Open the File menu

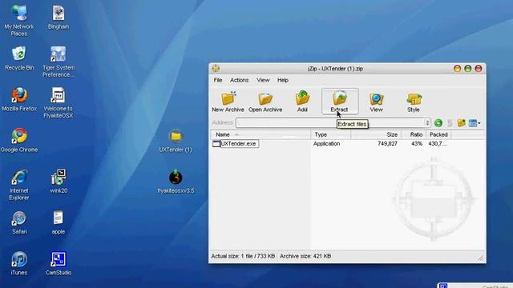point(218,80)
